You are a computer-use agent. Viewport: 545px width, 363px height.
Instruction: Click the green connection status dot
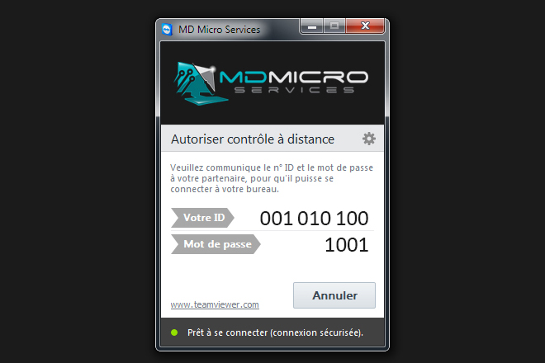tap(174, 332)
